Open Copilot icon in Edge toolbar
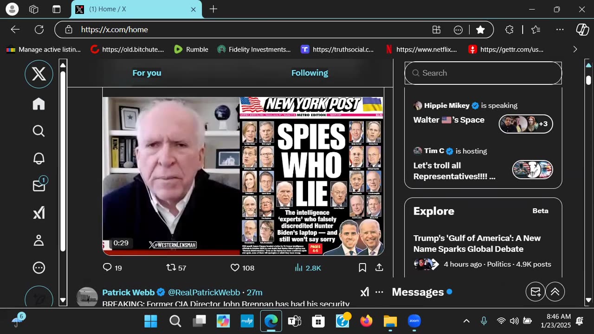This screenshot has height=334, width=594. click(582, 30)
